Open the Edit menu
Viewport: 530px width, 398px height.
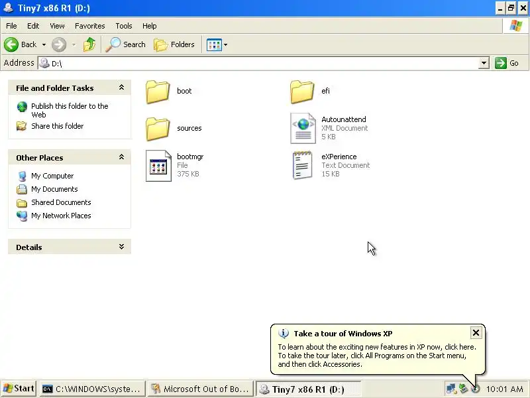(33, 26)
